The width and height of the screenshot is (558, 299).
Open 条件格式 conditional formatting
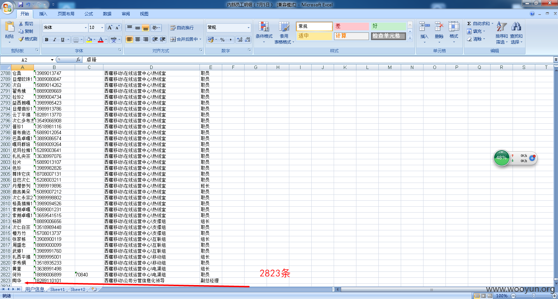click(x=264, y=32)
